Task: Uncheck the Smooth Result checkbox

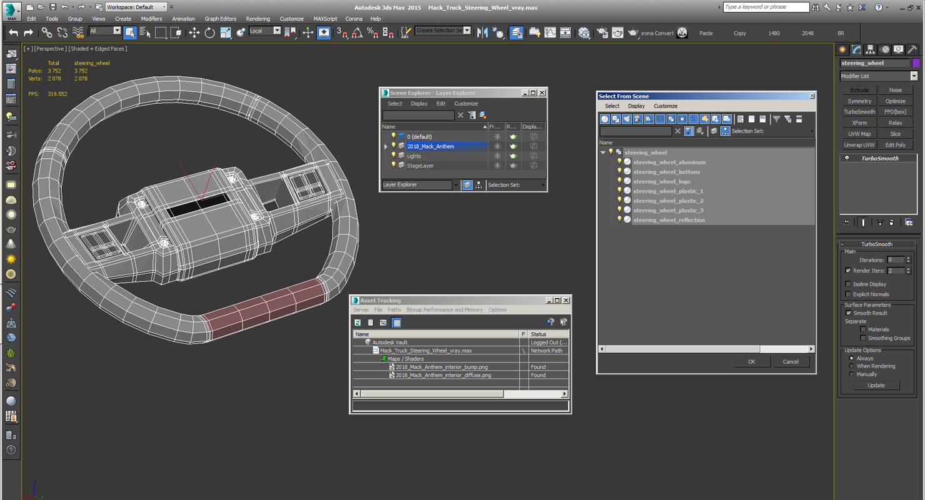Action: (848, 312)
